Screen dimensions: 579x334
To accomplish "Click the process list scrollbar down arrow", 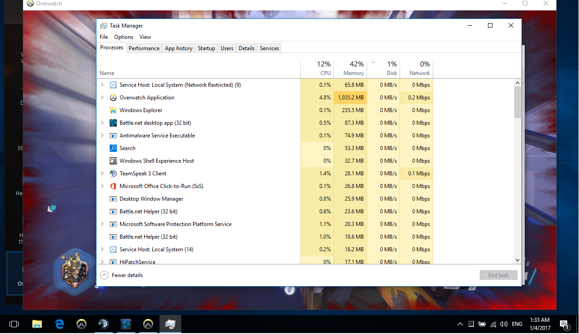I will coord(518,260).
